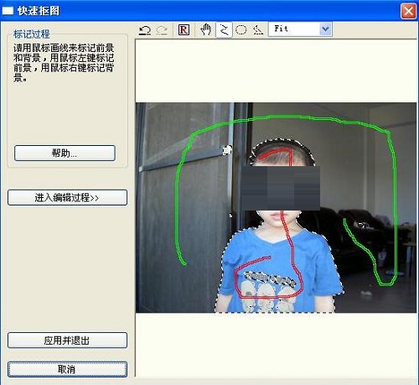Expand the Fit zoom dropdown arrow
This screenshot has height=385, width=419.
(x=325, y=29)
